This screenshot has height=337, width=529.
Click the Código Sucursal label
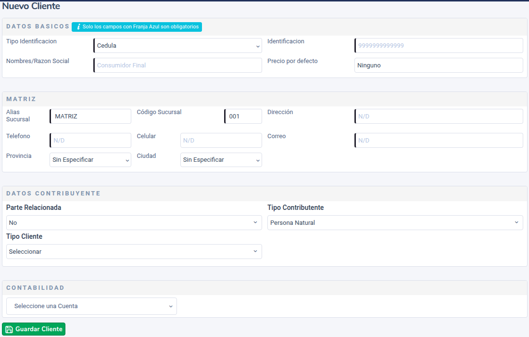pyautogui.click(x=159, y=112)
